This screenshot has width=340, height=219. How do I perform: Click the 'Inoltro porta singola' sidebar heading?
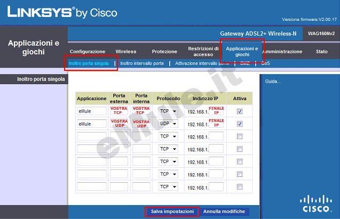pos(41,79)
